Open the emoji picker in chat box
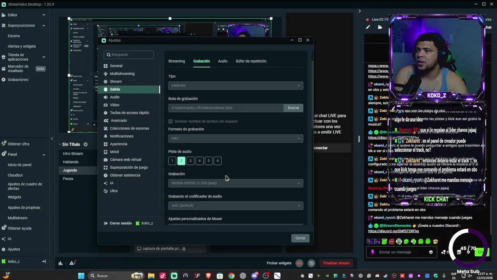 [431, 252]
